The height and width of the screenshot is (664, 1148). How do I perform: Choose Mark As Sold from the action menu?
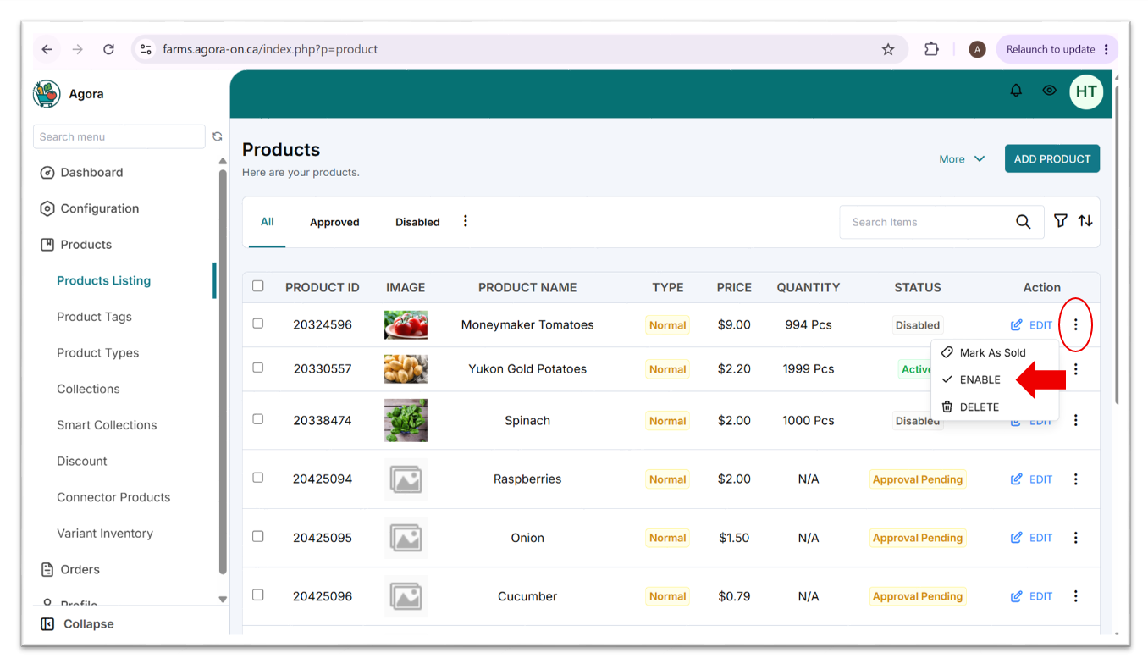coord(995,352)
